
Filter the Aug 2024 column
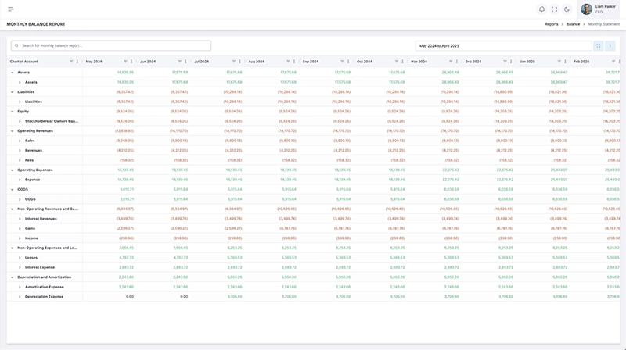[x=288, y=62]
